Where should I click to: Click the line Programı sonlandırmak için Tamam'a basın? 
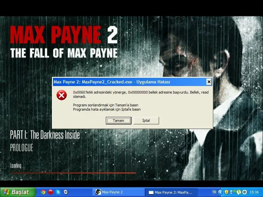[106, 105]
